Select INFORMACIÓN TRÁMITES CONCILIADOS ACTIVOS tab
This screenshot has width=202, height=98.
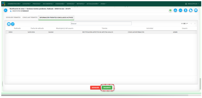point(56,17)
